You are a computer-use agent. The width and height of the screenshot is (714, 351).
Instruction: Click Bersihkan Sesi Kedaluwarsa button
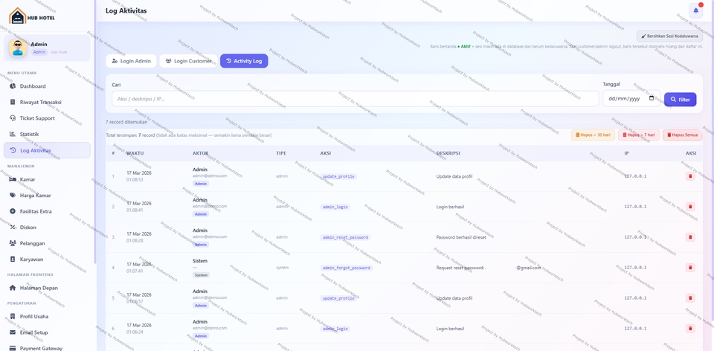pos(669,36)
